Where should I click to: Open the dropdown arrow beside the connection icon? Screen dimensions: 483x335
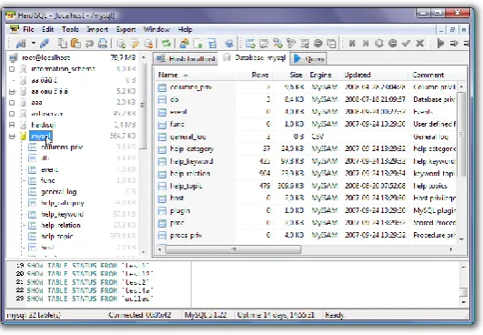(34, 43)
